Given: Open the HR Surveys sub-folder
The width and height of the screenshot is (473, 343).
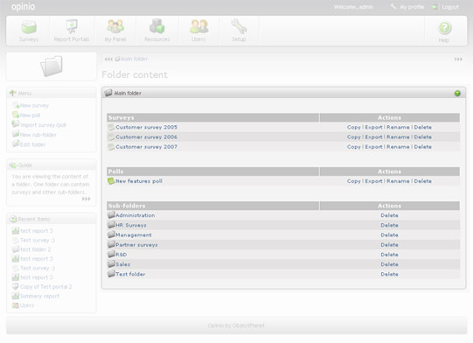Looking at the screenshot, I should [x=131, y=225].
